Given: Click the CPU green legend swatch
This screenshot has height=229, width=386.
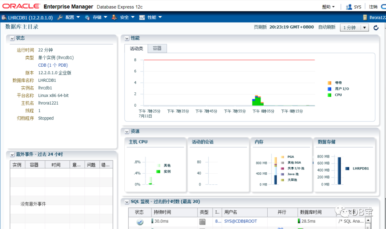Looking at the screenshot, I should click(x=330, y=95).
